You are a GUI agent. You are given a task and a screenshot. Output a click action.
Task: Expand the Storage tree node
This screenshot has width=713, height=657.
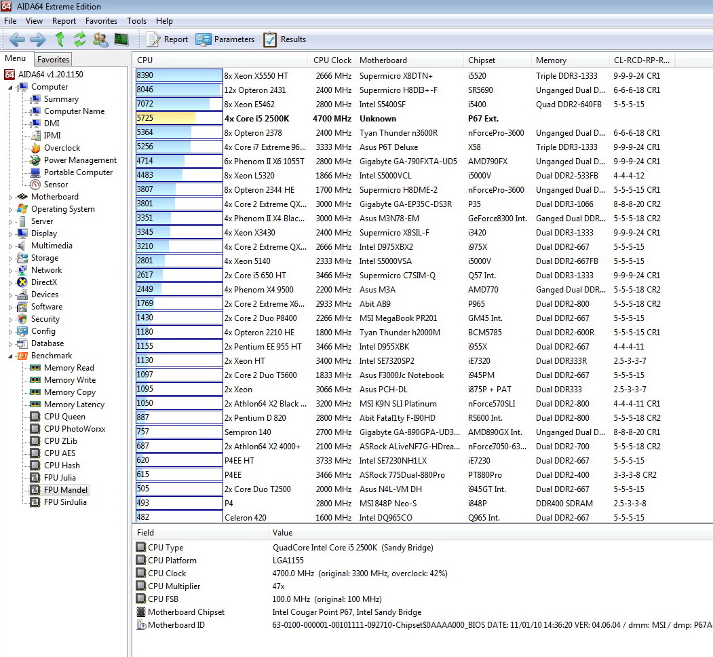[x=10, y=259]
